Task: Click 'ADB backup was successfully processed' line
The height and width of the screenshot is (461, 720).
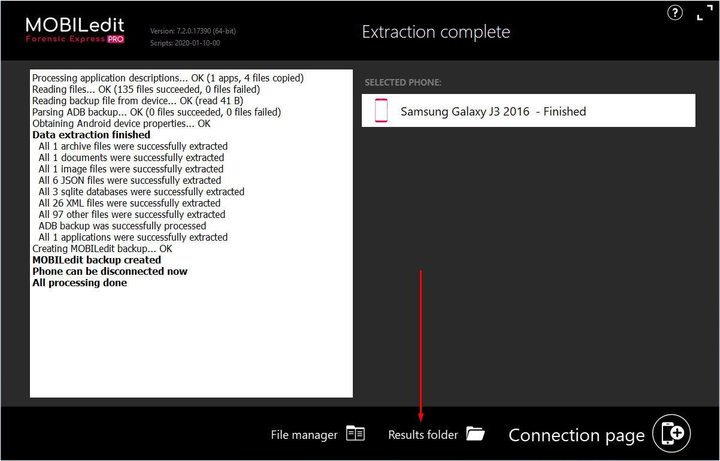Action: click(x=122, y=226)
